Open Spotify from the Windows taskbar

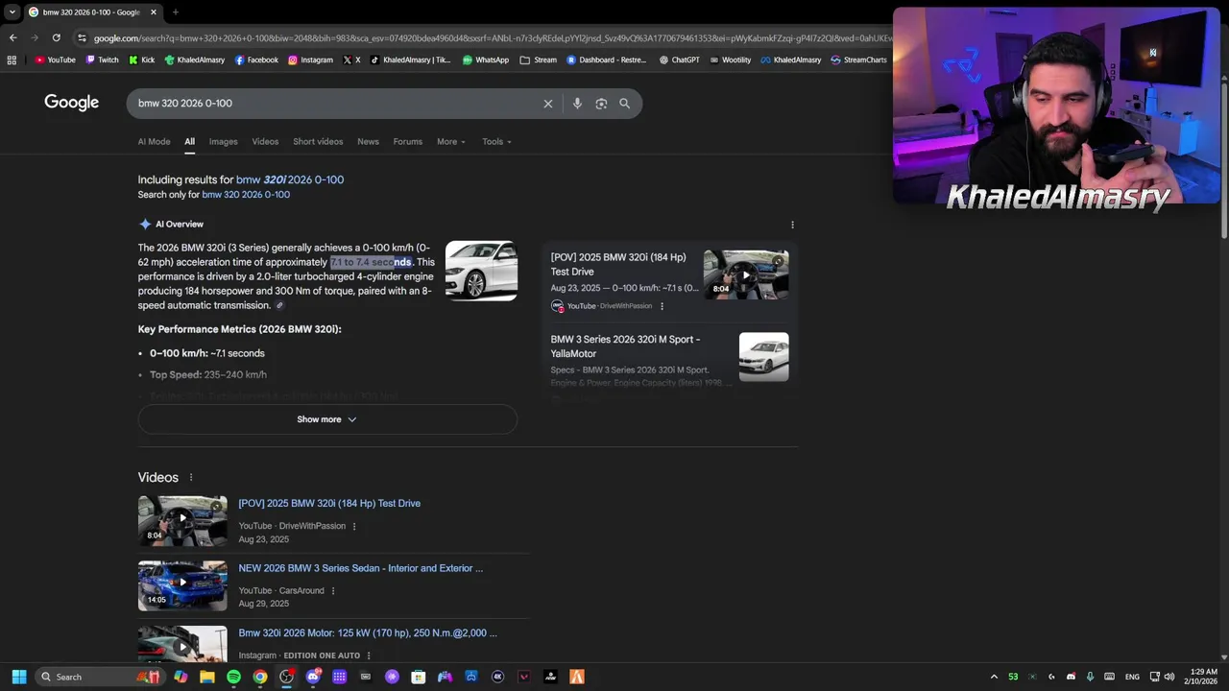pyautogui.click(x=233, y=677)
